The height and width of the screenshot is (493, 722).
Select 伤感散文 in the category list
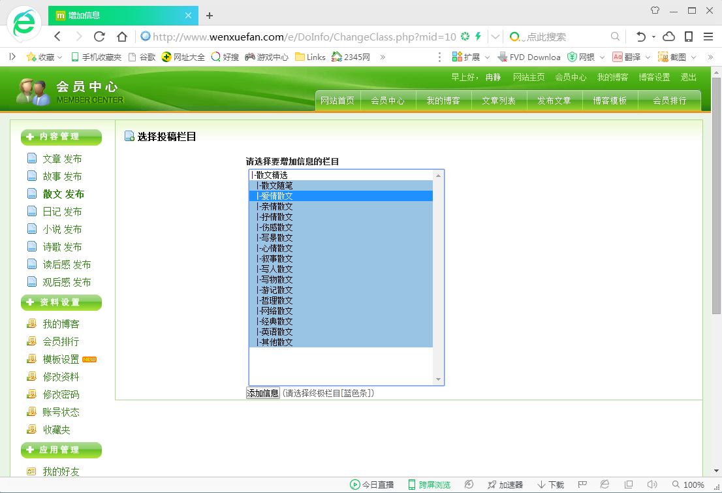point(277,227)
